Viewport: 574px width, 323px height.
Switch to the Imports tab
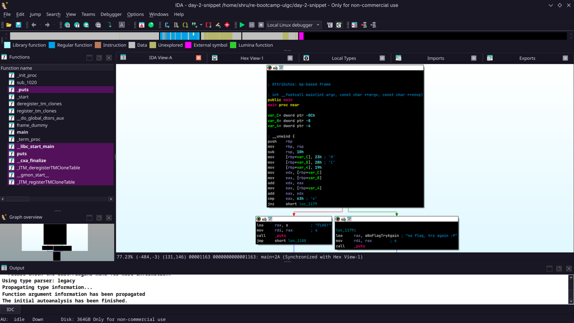point(436,58)
